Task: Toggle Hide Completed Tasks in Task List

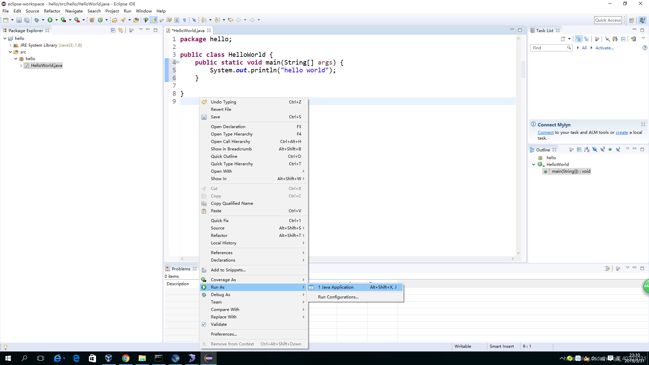Action: click(x=607, y=39)
